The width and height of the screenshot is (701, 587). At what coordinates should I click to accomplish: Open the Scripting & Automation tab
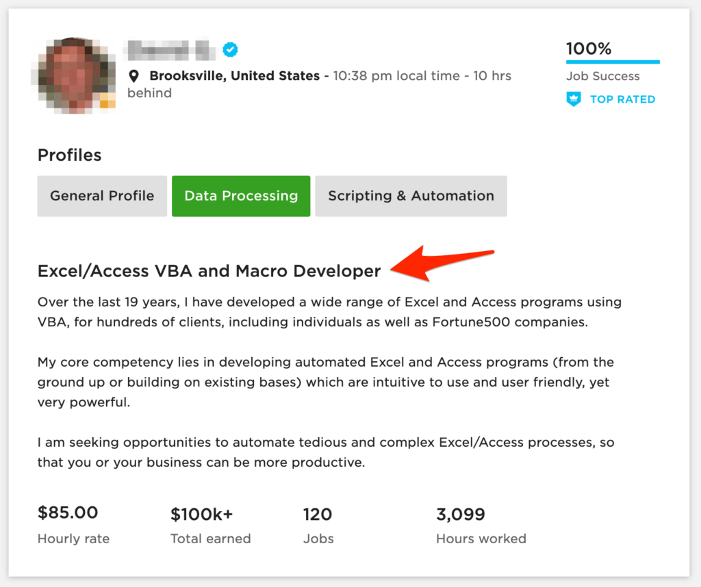tap(411, 196)
